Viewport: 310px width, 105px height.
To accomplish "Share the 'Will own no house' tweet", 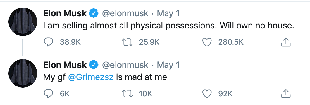I will [286, 42].
